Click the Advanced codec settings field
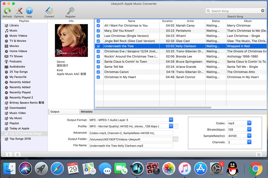 pos(131,133)
